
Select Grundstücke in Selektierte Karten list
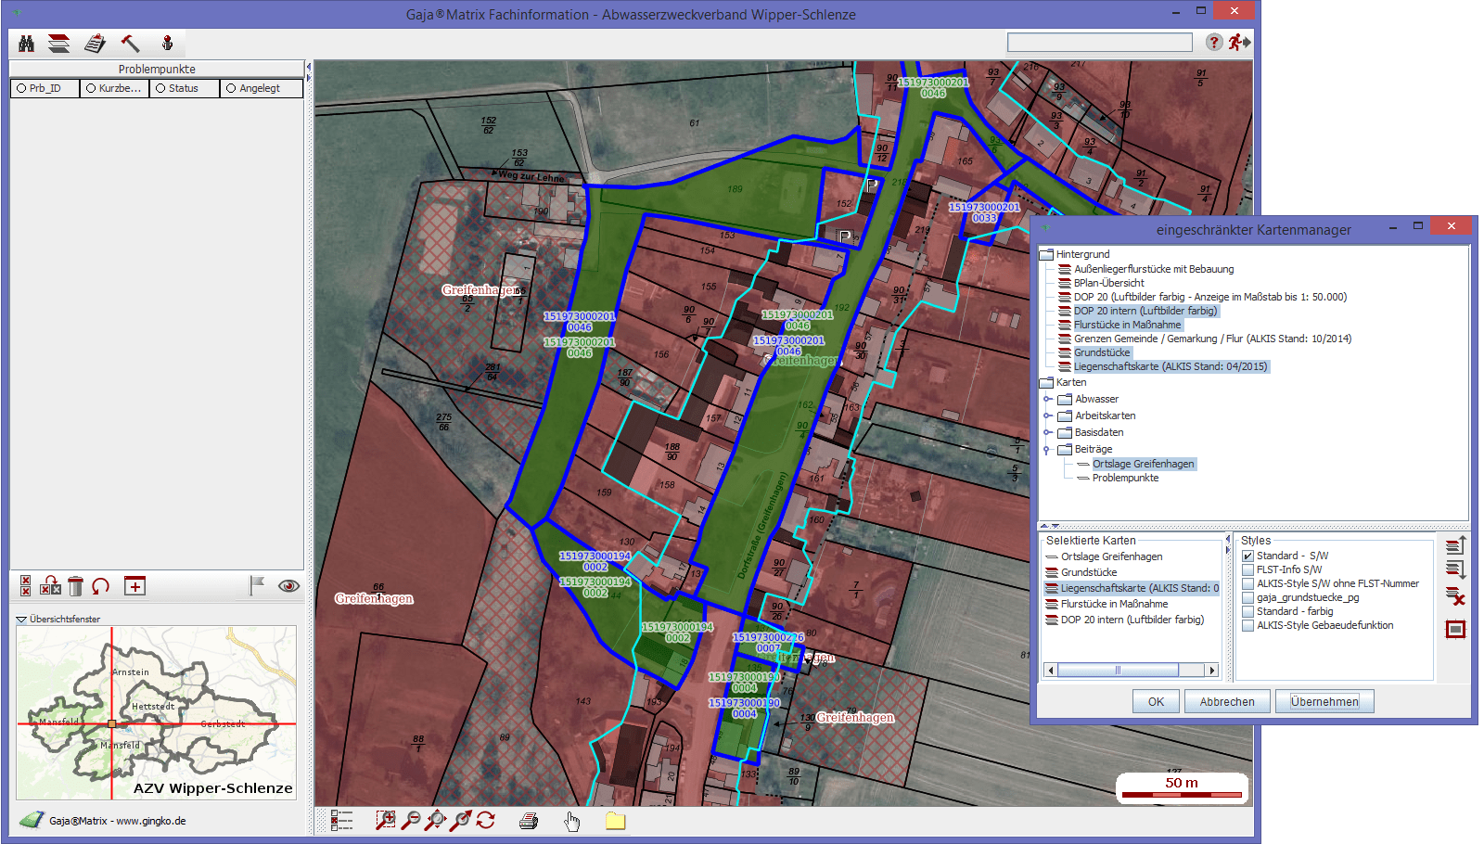pyautogui.click(x=1089, y=573)
